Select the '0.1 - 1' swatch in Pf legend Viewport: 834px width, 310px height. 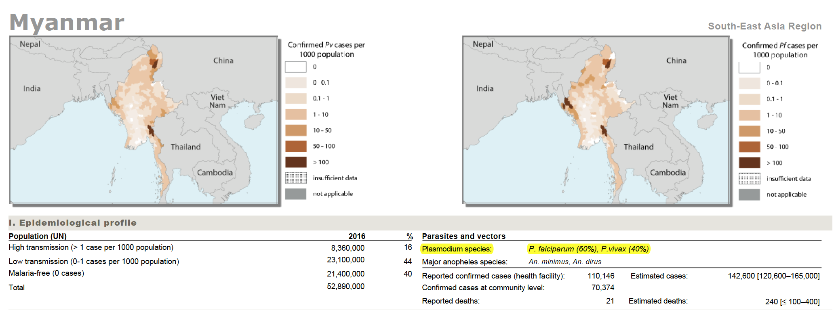point(749,99)
